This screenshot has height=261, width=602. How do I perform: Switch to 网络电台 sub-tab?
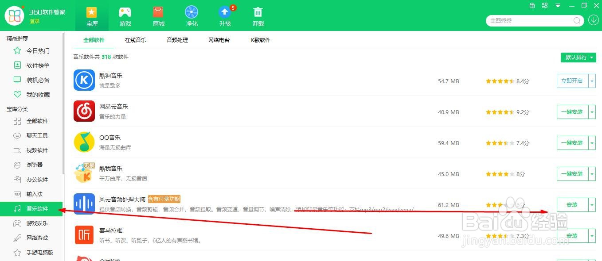tap(219, 40)
